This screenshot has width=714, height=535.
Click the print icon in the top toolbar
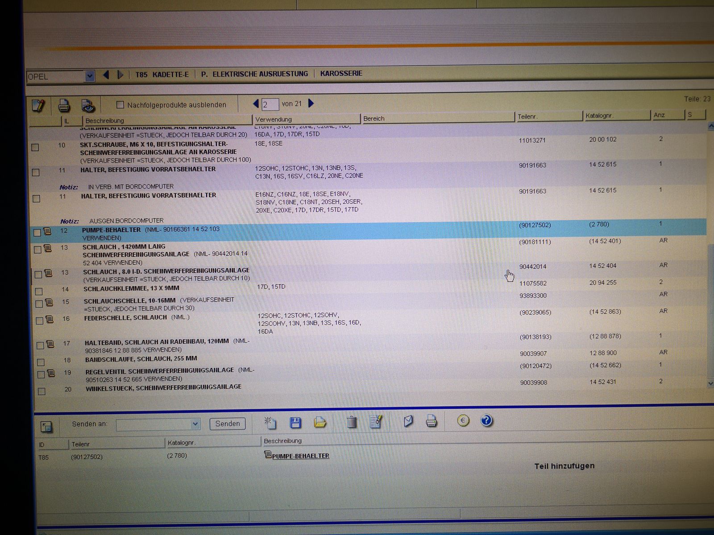point(64,106)
